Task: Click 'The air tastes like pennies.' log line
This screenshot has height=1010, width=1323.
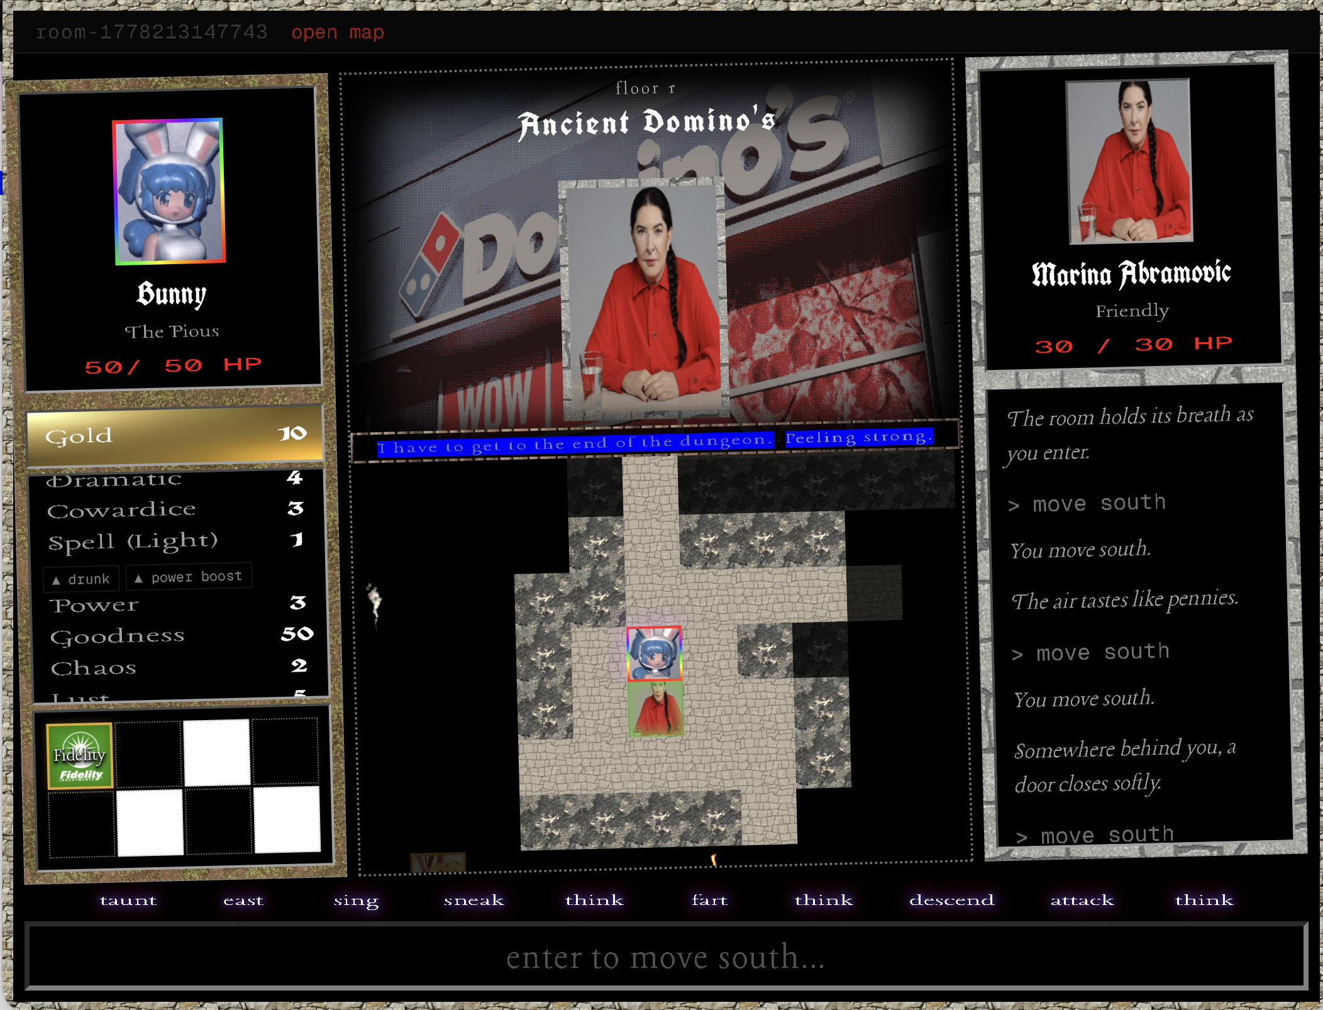Action: tap(1125, 599)
